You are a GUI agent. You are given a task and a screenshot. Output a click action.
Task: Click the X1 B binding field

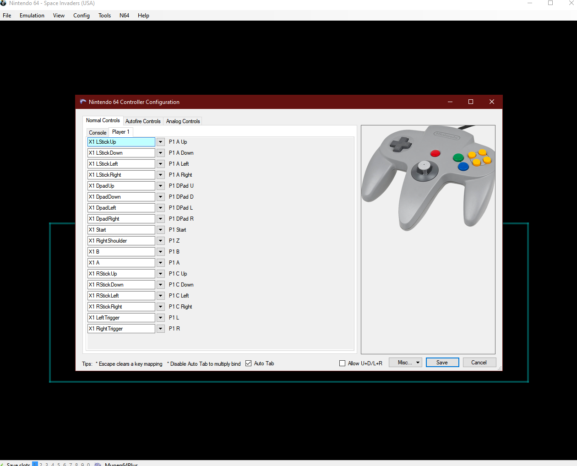pos(121,252)
